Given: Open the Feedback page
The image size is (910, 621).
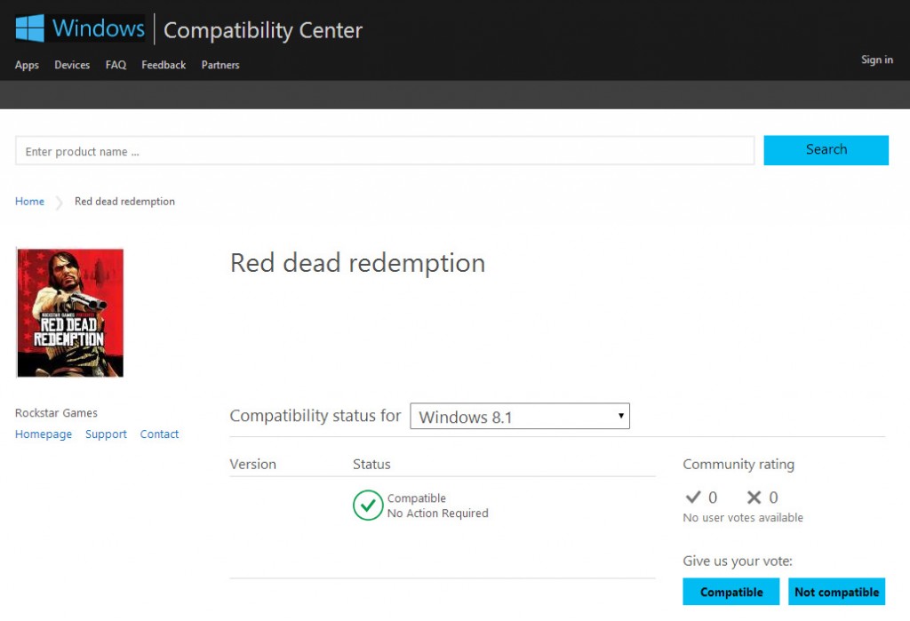Looking at the screenshot, I should (164, 65).
